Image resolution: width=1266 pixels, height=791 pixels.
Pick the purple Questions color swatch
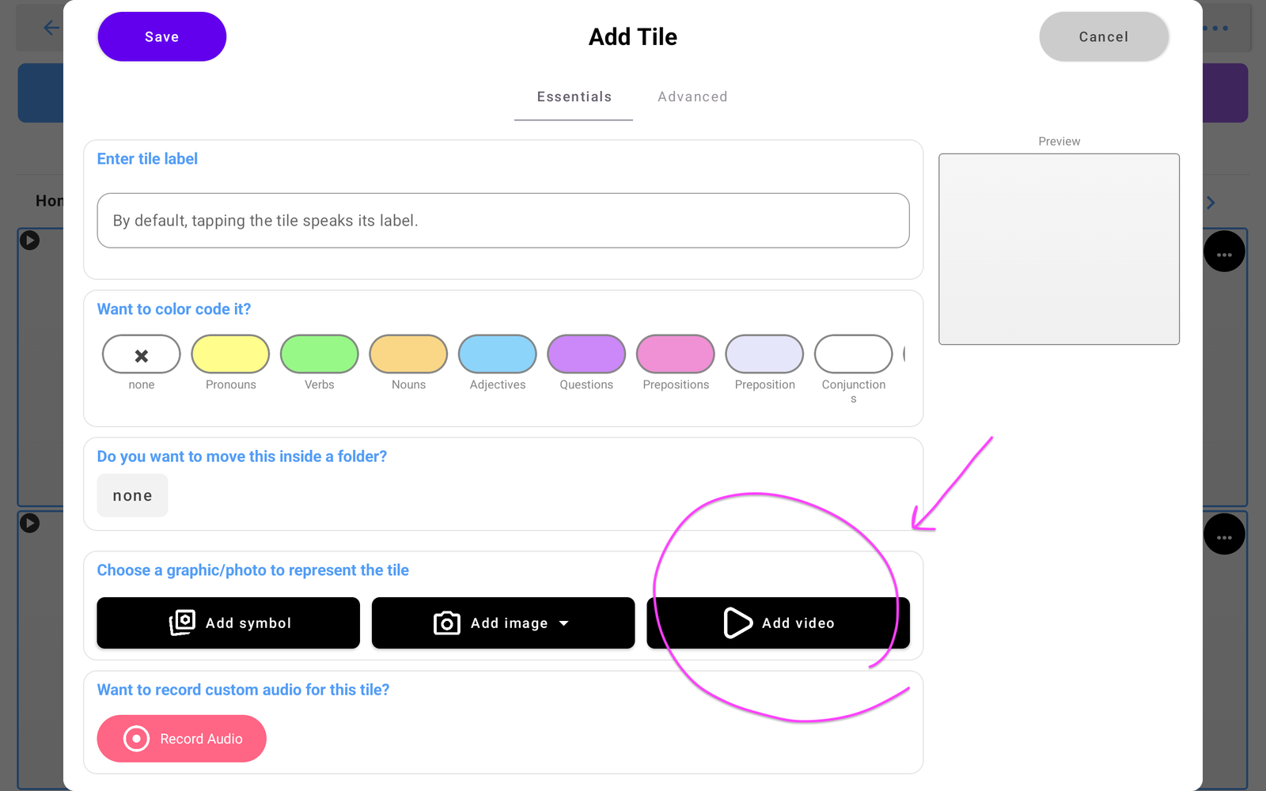[586, 354]
